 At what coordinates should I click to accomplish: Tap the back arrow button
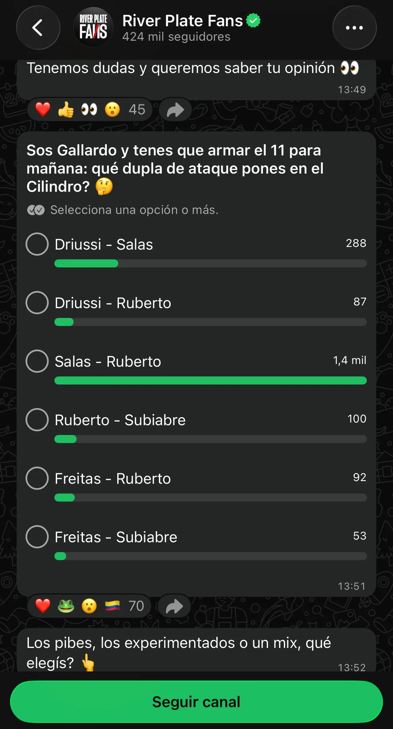(38, 28)
